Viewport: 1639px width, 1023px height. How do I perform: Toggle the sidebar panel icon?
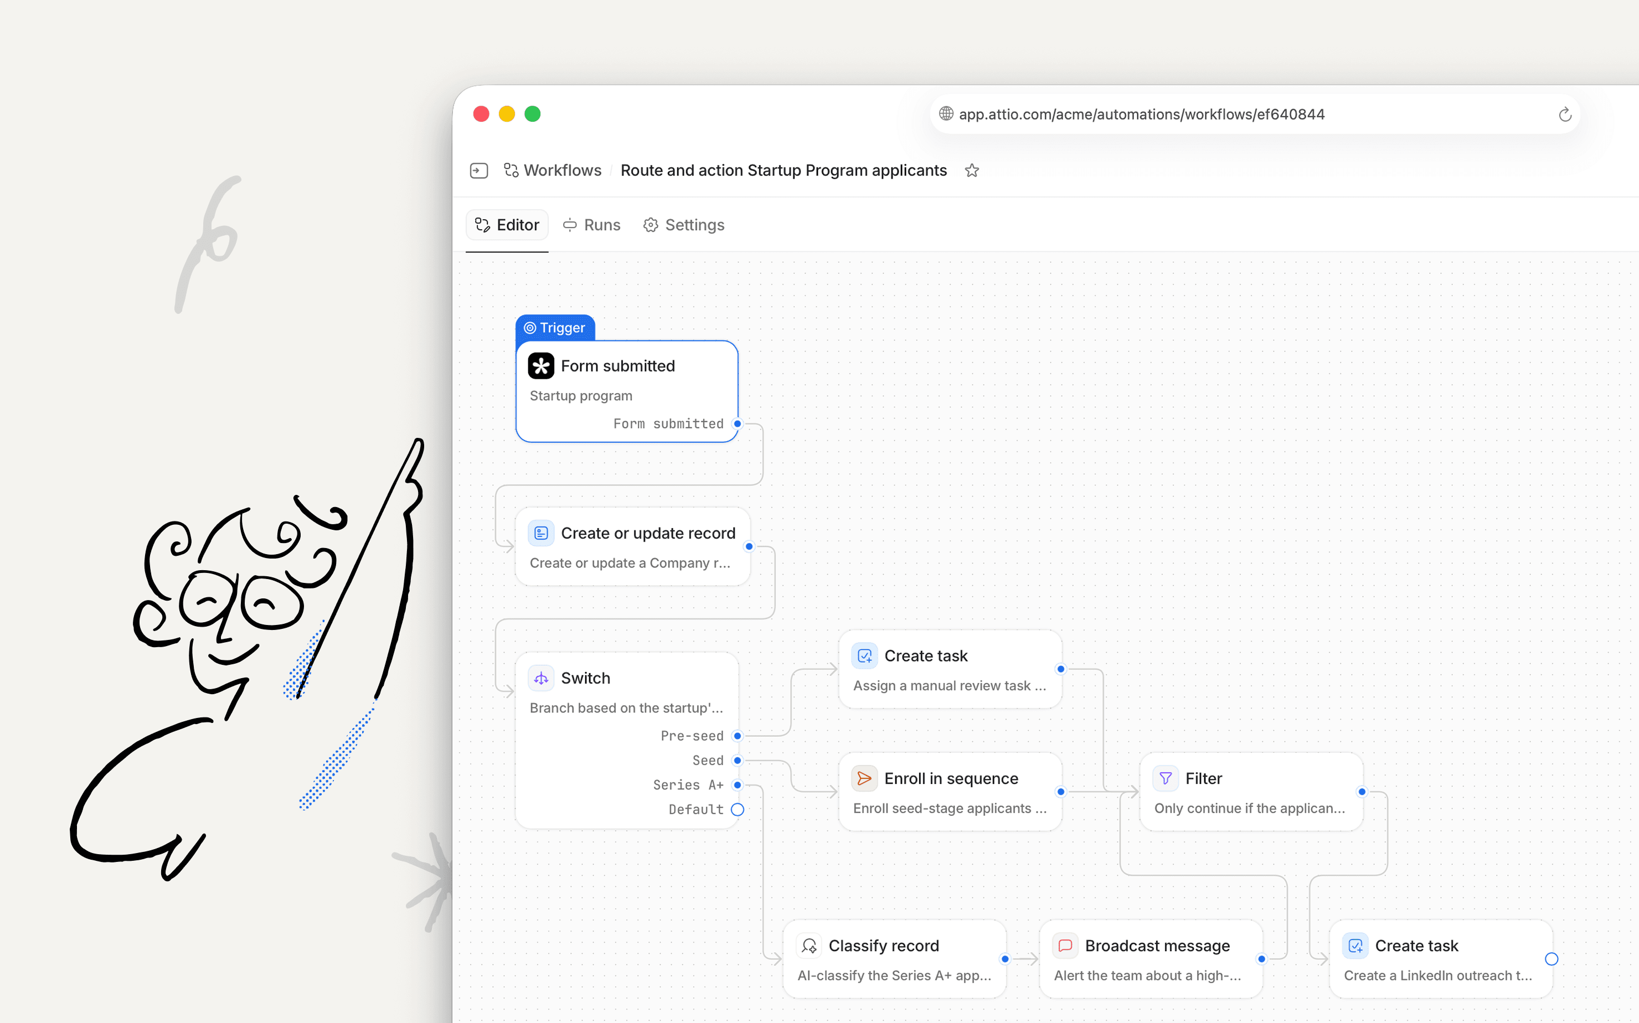pyautogui.click(x=478, y=170)
